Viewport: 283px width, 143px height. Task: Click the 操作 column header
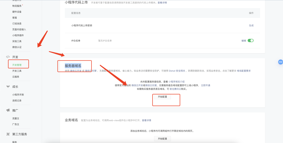[251, 13]
